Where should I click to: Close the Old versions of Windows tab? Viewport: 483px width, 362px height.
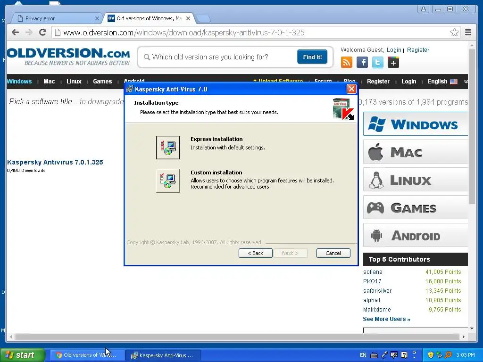tap(188, 18)
